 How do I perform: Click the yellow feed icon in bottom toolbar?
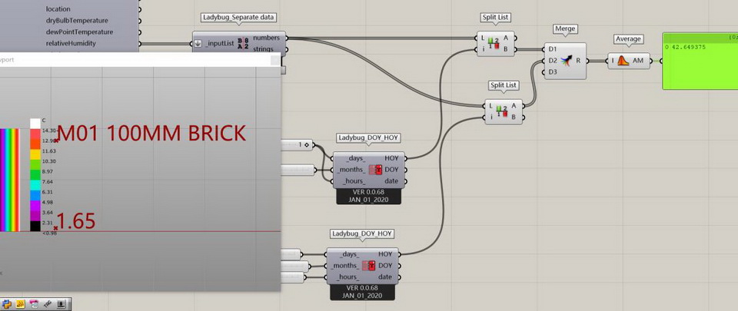point(21,304)
